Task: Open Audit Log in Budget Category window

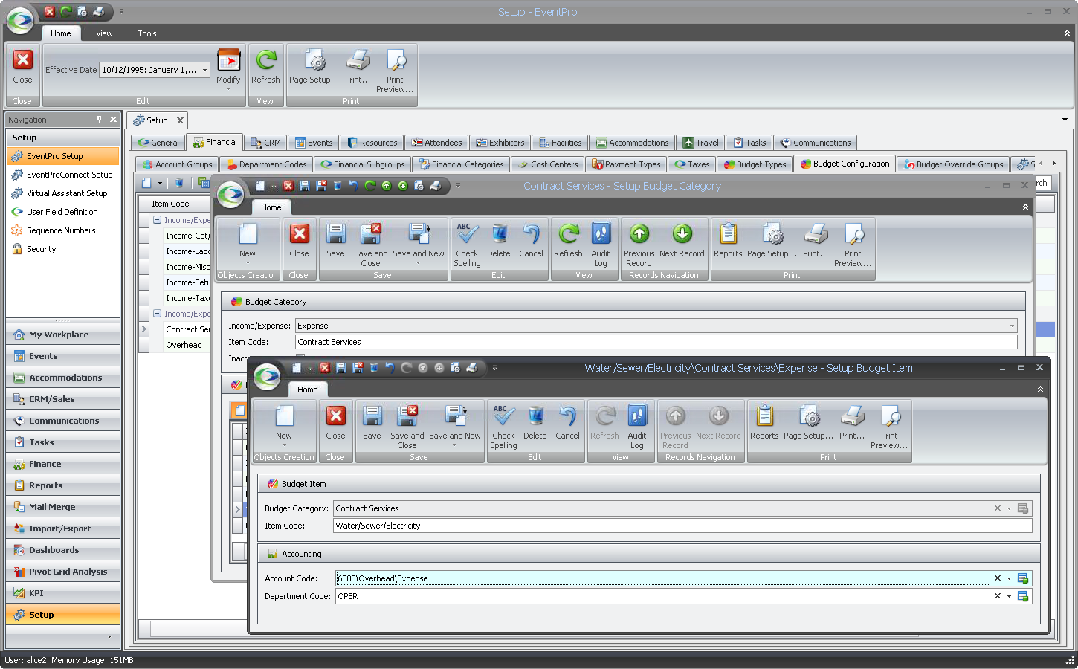Action: [x=601, y=245]
